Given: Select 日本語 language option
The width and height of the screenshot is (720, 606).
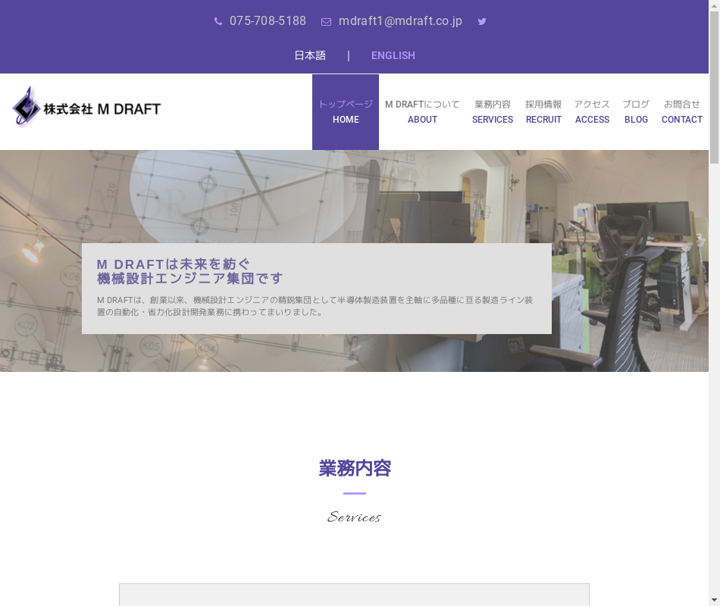Looking at the screenshot, I should tap(310, 55).
